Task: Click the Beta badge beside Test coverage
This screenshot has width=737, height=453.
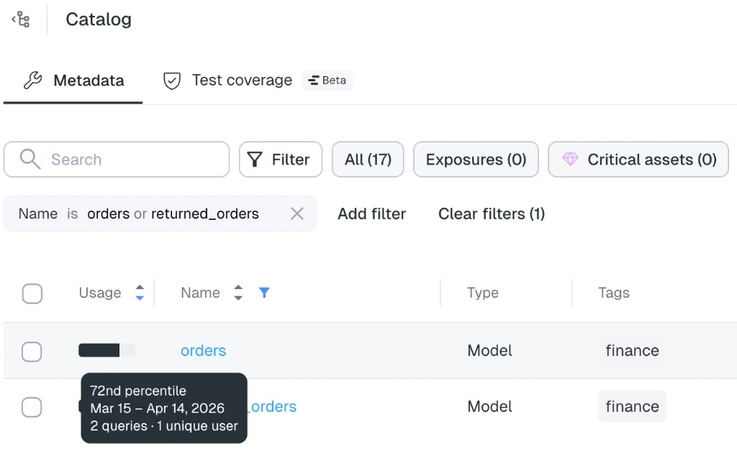Action: pos(327,81)
